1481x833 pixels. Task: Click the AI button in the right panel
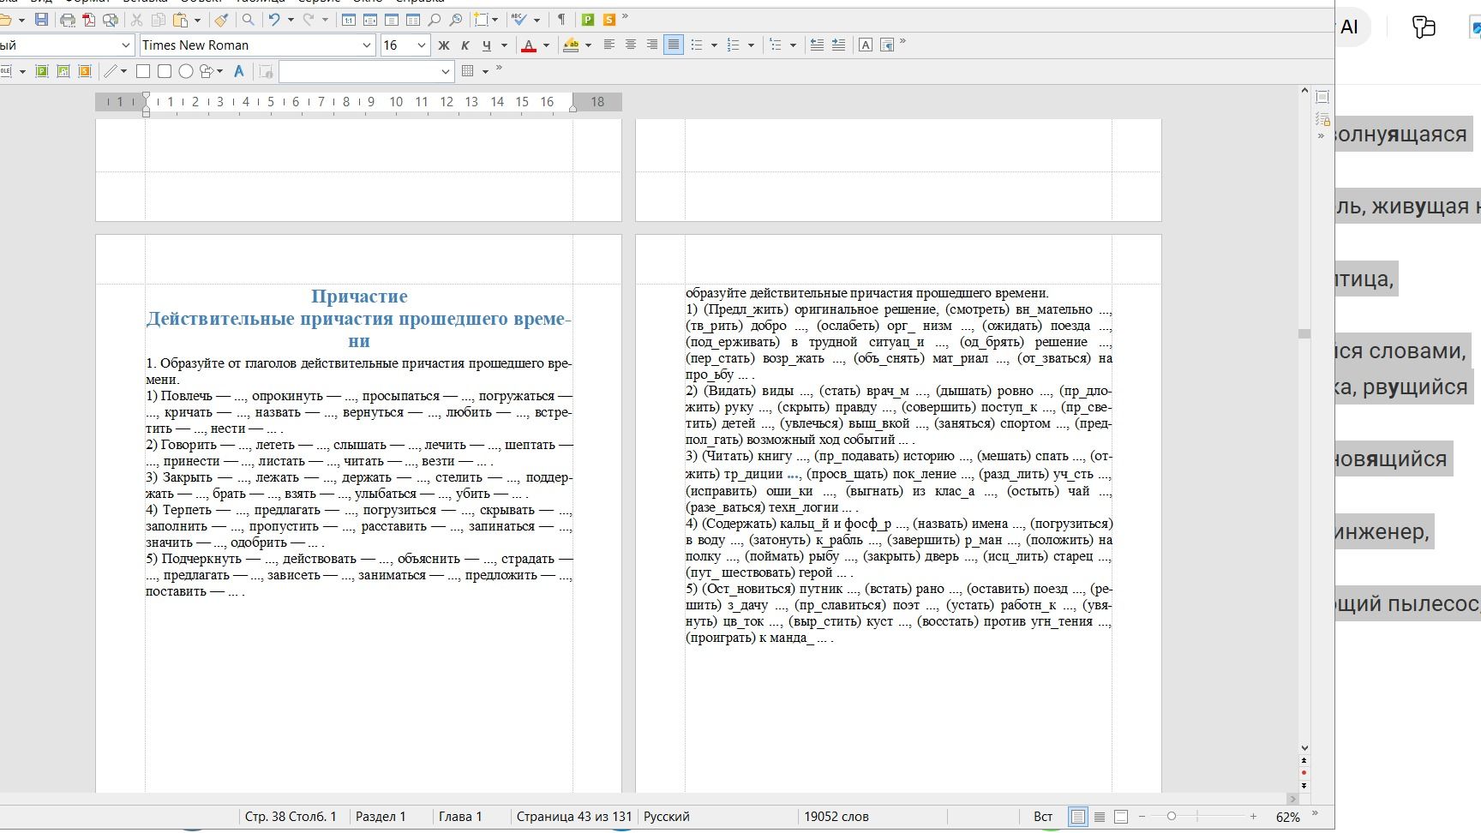1350,27
